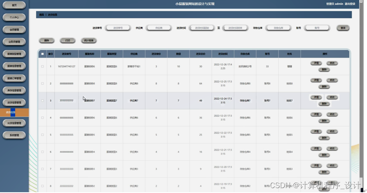Click the 进货单号 column header
Image resolution: width=367 pixels, height=193 pixels.
[66, 54]
